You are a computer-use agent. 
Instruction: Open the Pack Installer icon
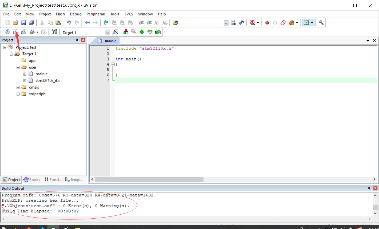[x=158, y=32]
